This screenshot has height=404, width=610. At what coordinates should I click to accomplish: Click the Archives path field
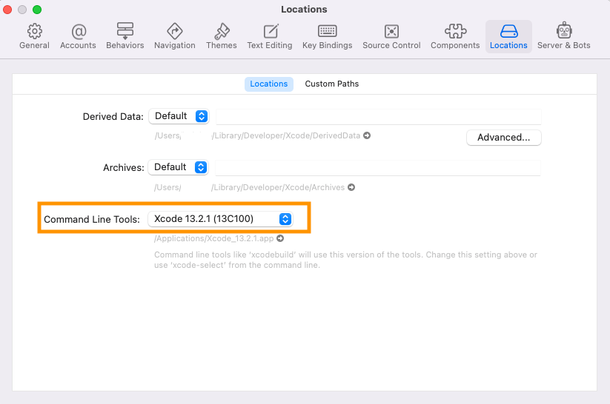point(378,168)
